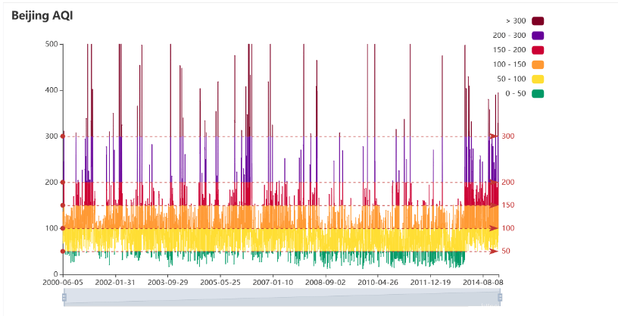Viewport: 618px width, 316px height.
Task: Toggle the '150 - 200' red legend swatch
Action: click(x=538, y=50)
